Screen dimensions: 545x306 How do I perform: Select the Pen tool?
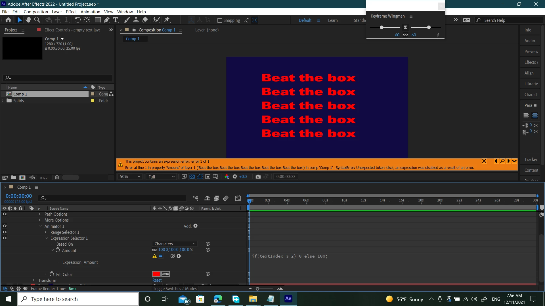[x=106, y=20]
